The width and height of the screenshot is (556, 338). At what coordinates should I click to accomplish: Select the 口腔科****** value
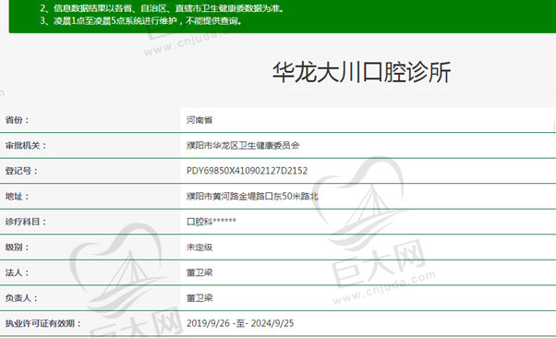pyautogui.click(x=211, y=222)
